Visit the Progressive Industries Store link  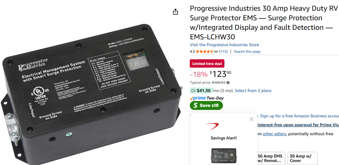pyautogui.click(x=224, y=45)
